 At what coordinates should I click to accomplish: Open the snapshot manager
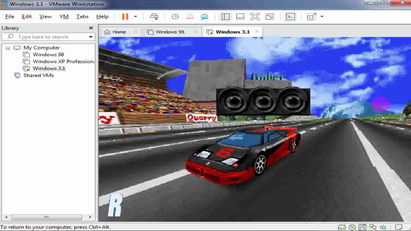[205, 17]
